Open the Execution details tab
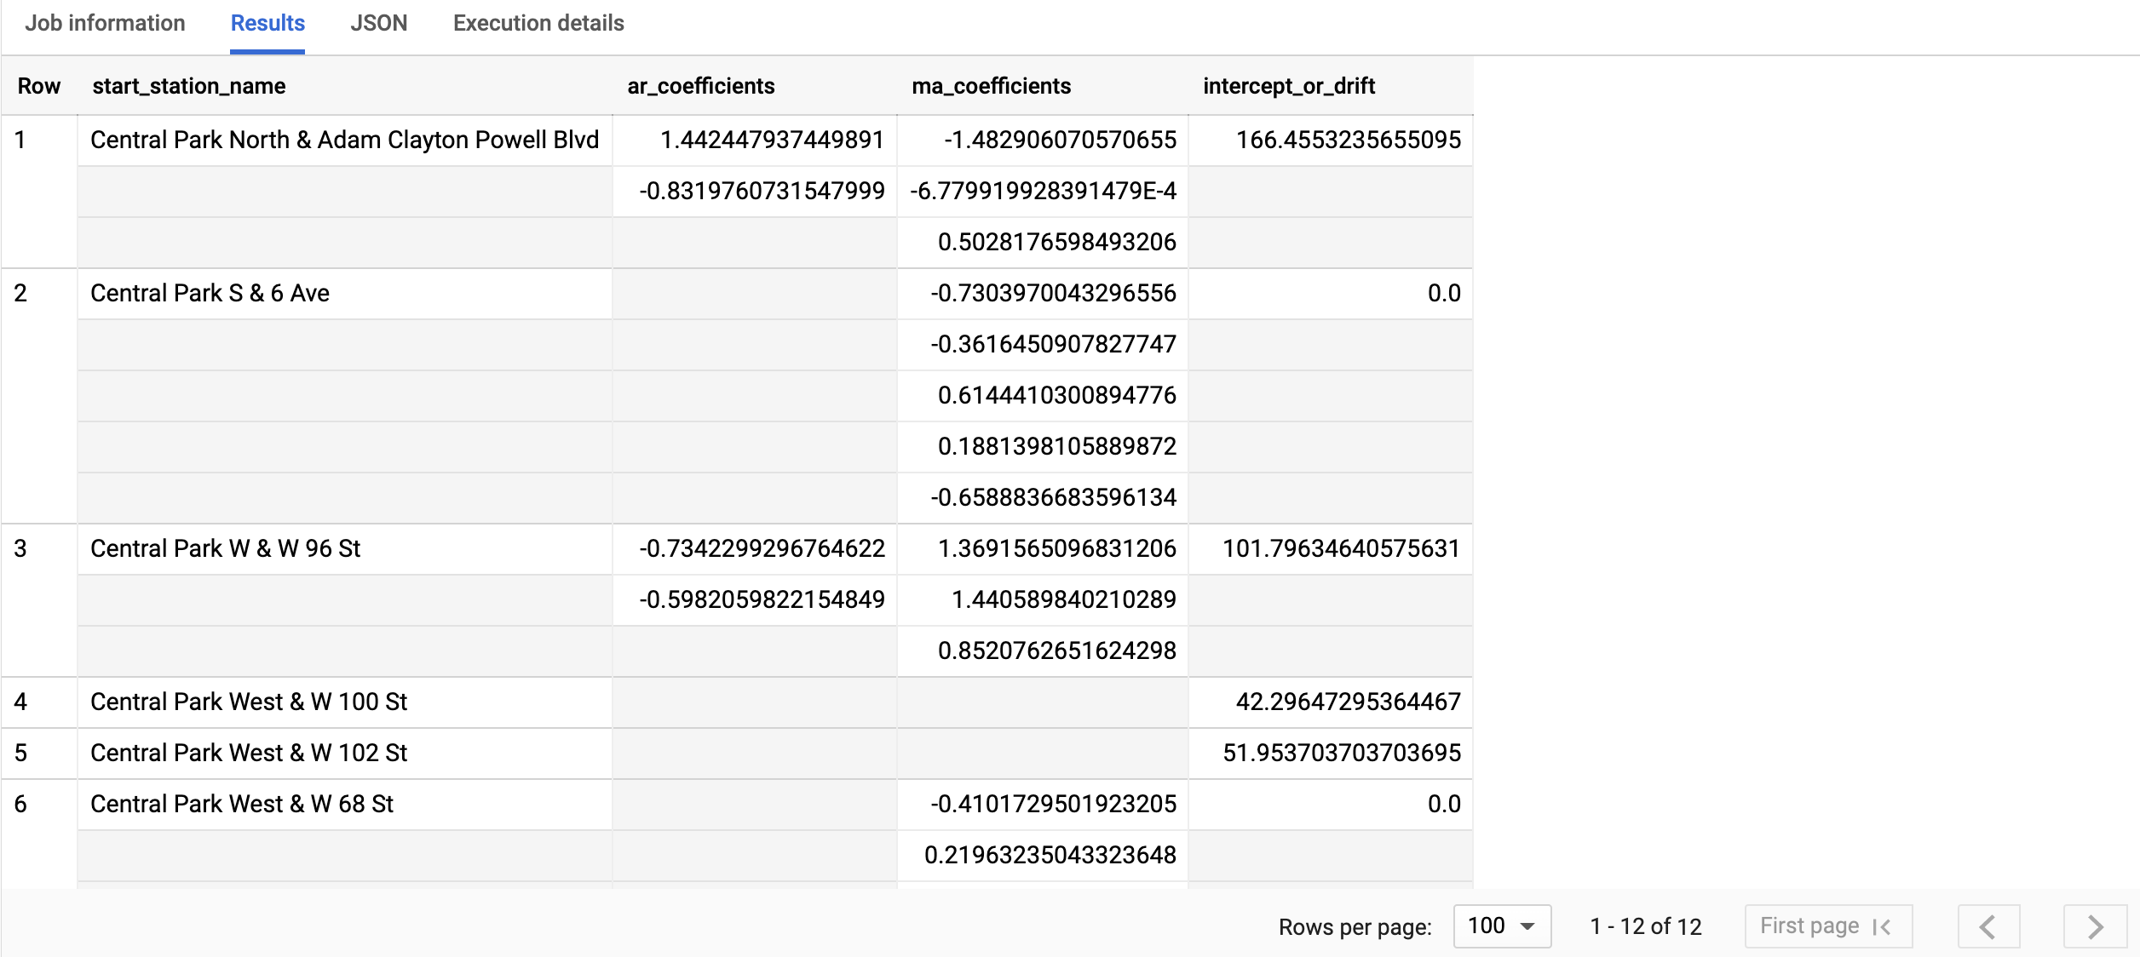Viewport: 2140px width, 957px height. (x=538, y=23)
